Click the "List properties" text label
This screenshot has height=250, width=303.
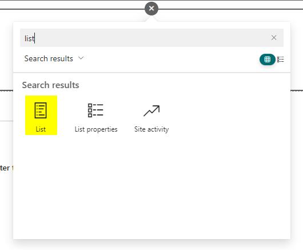tap(96, 129)
